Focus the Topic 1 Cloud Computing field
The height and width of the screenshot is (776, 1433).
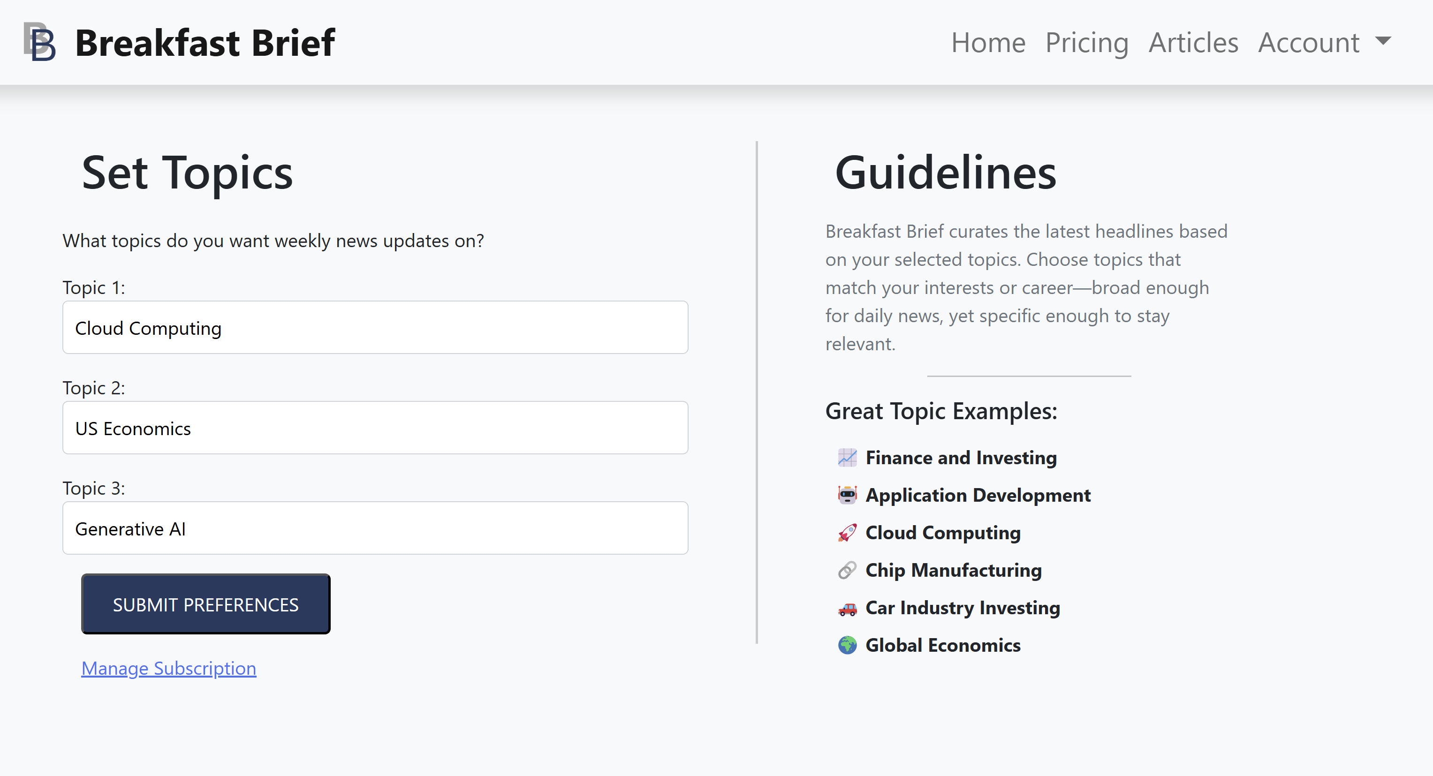[x=375, y=328]
